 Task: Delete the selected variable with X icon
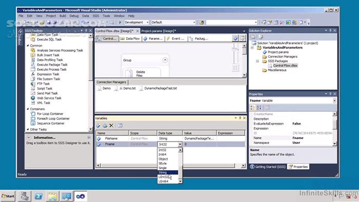point(111,126)
